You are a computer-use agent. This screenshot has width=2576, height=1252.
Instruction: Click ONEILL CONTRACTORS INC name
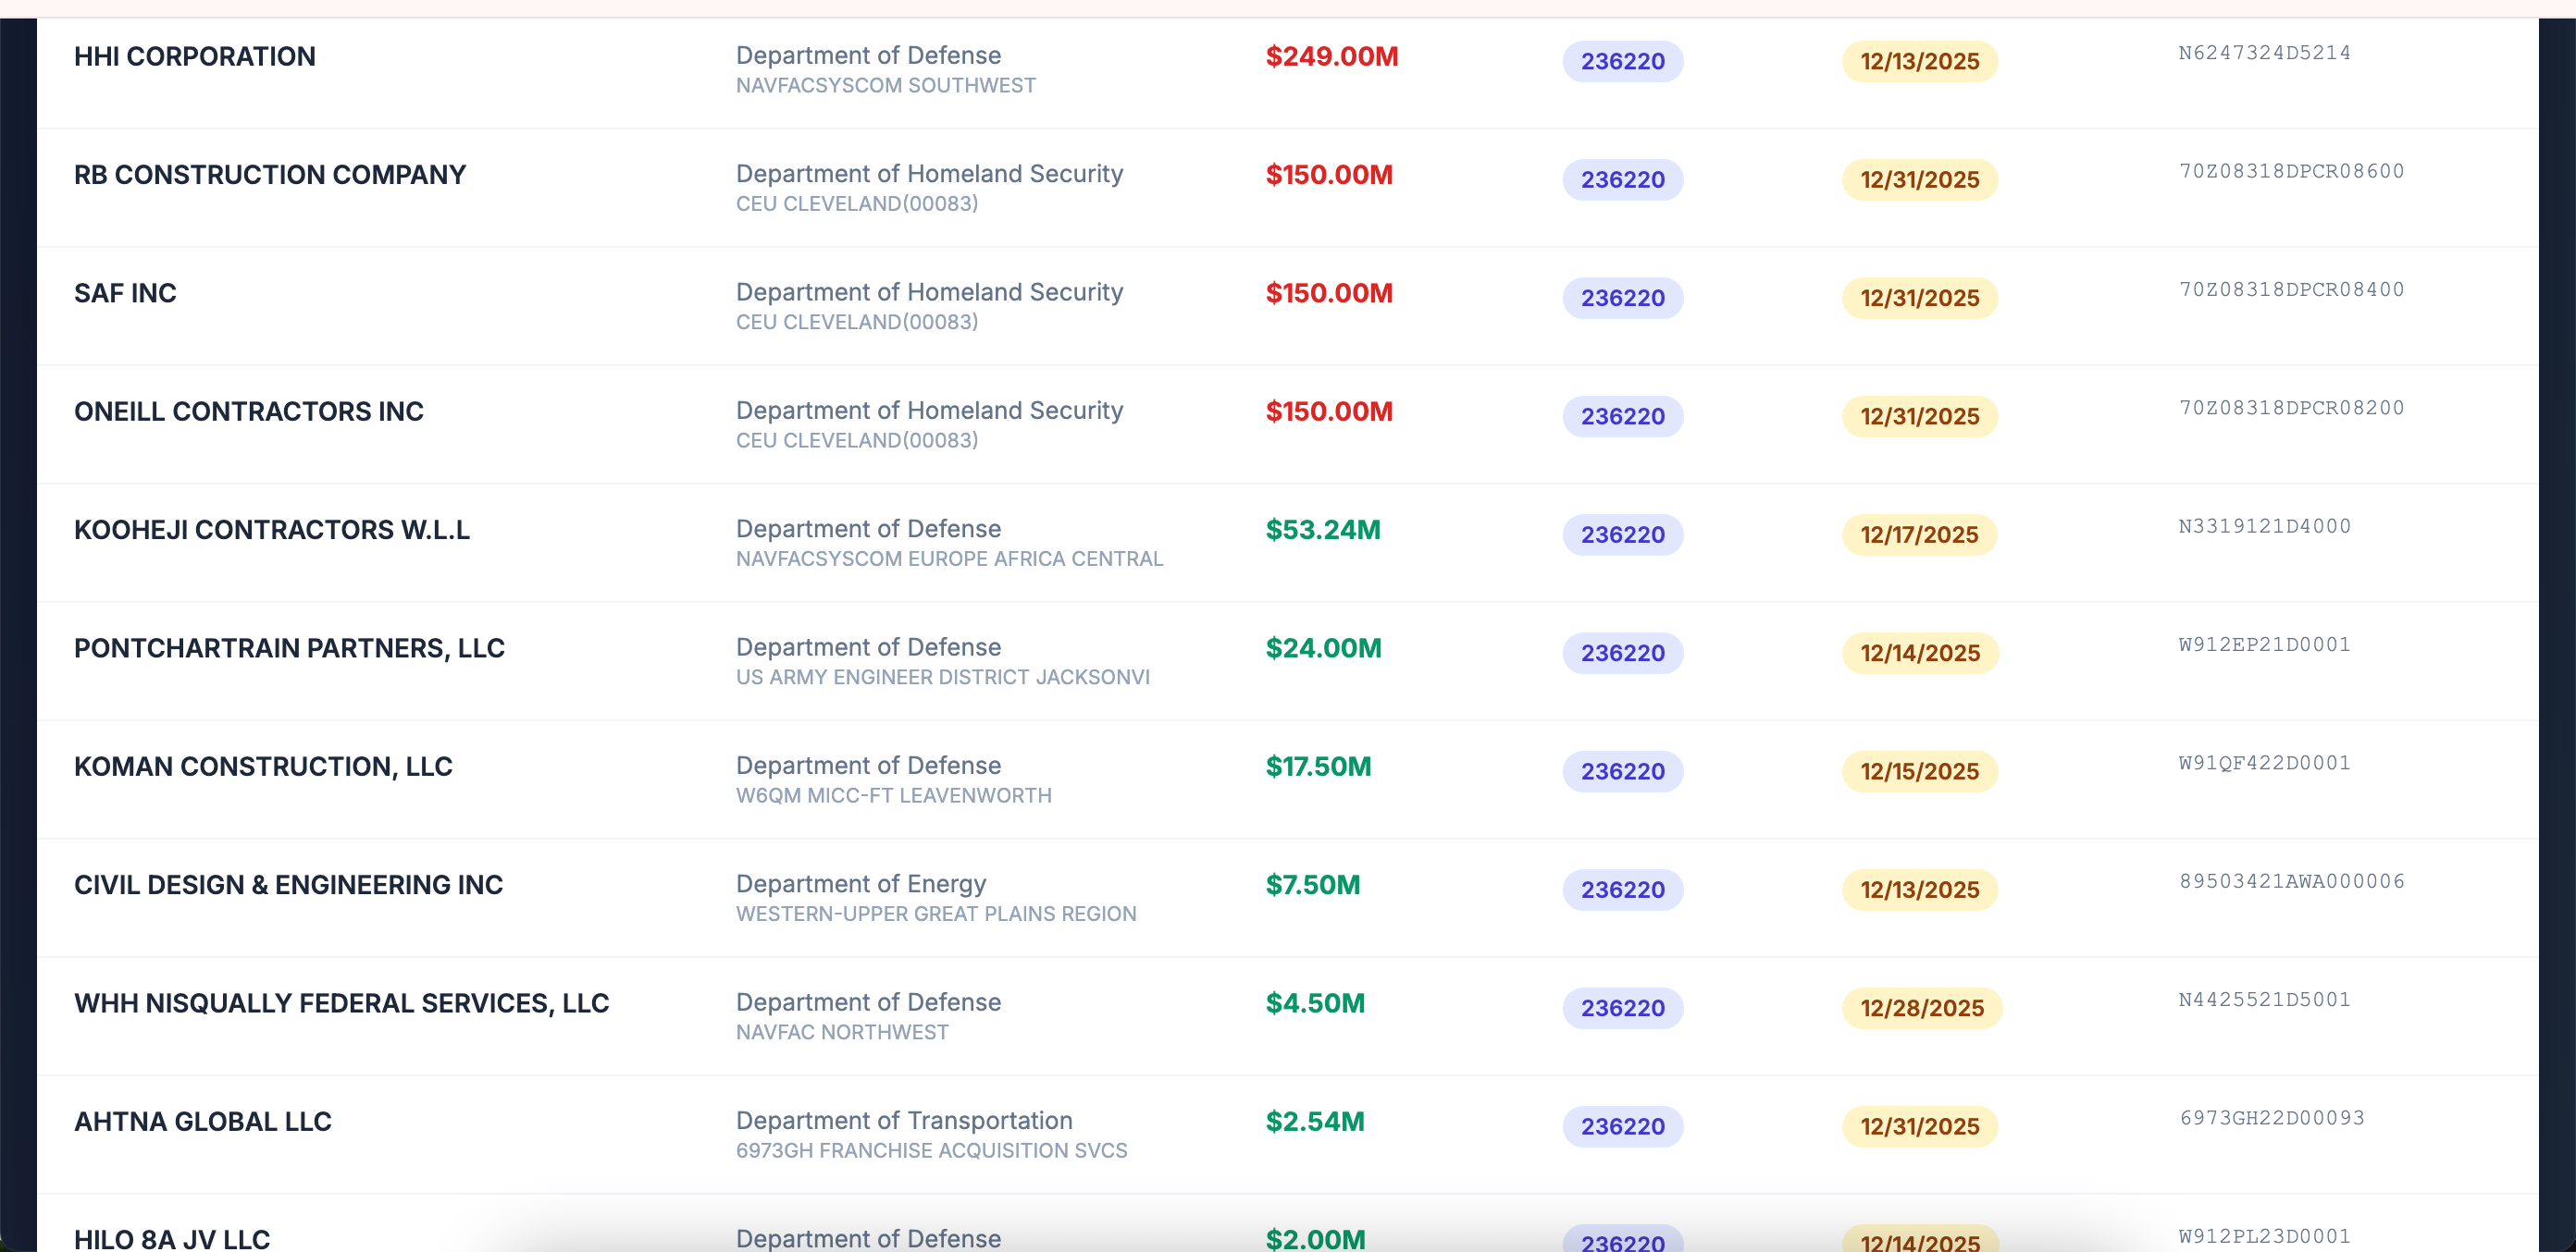[248, 411]
